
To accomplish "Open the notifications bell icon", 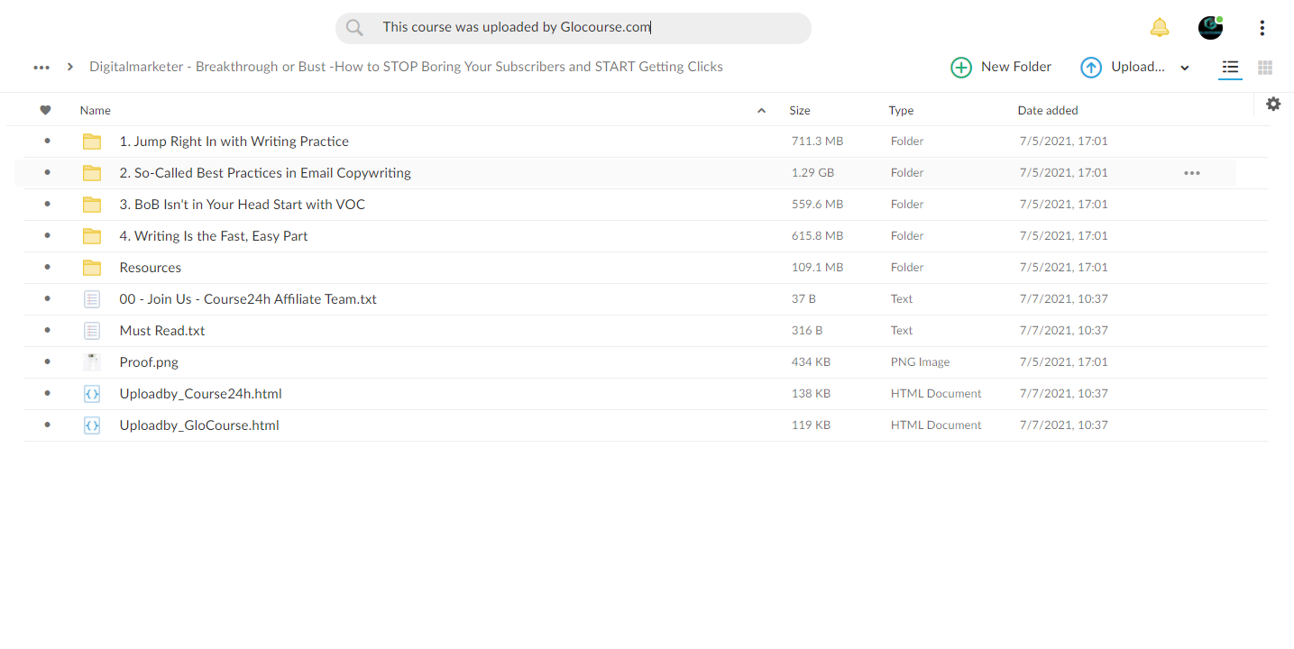I will 1160,28.
